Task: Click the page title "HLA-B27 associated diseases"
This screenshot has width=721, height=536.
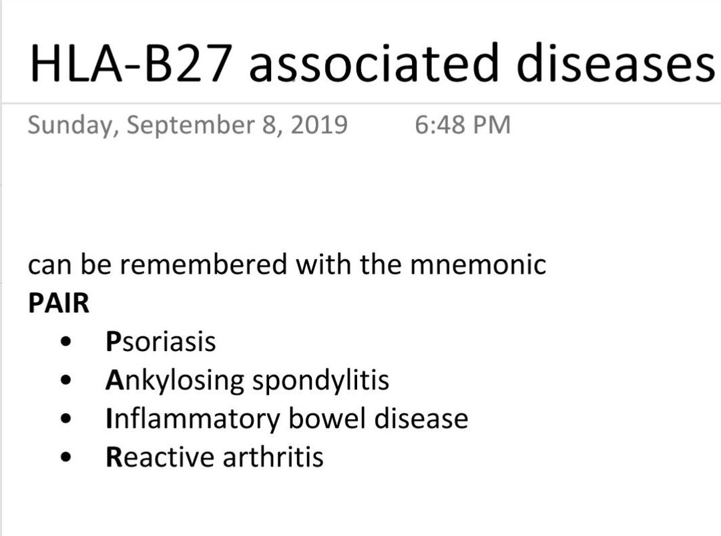Action: 371,63
